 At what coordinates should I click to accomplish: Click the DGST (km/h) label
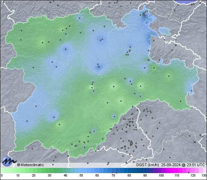tap(148, 165)
